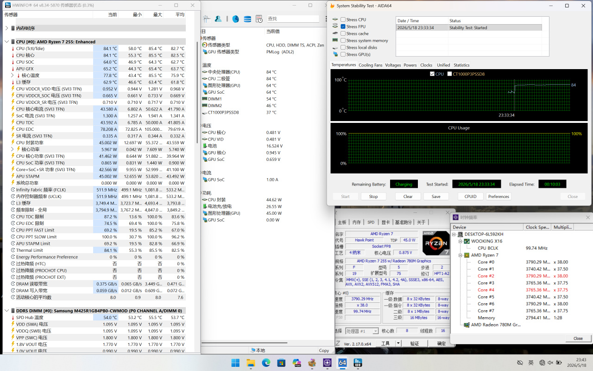Expand the 核心功率 sensor row
Viewport: 593px width, 371px height.
point(13,149)
